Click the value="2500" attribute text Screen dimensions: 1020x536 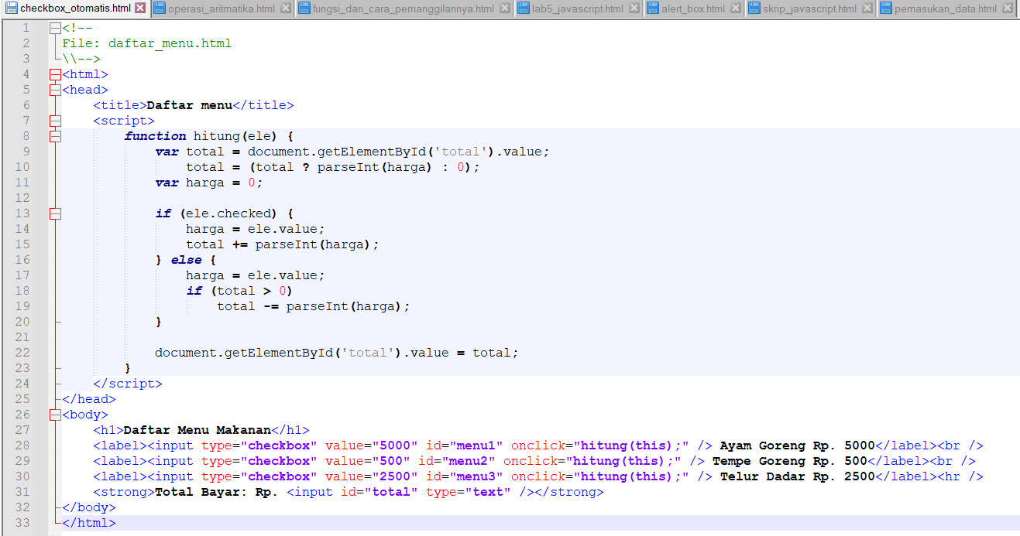pos(372,476)
